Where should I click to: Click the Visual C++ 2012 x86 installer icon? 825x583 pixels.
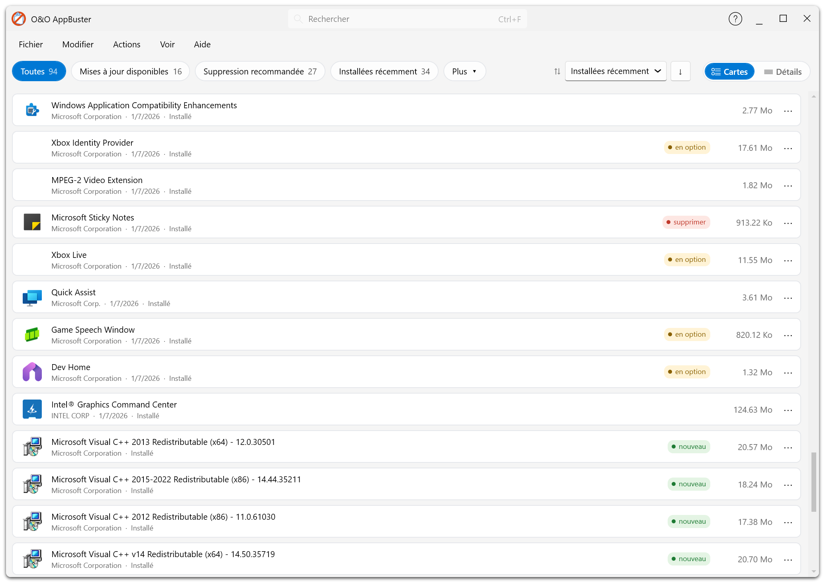point(32,521)
